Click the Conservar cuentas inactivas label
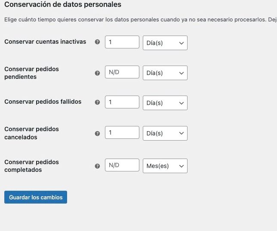The width and height of the screenshot is (277, 231). (45, 42)
